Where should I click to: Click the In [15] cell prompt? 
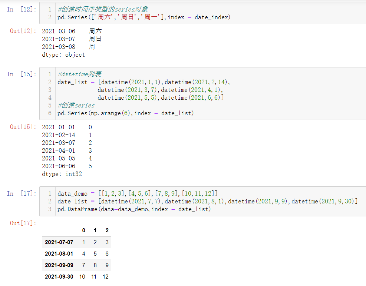pos(22,74)
